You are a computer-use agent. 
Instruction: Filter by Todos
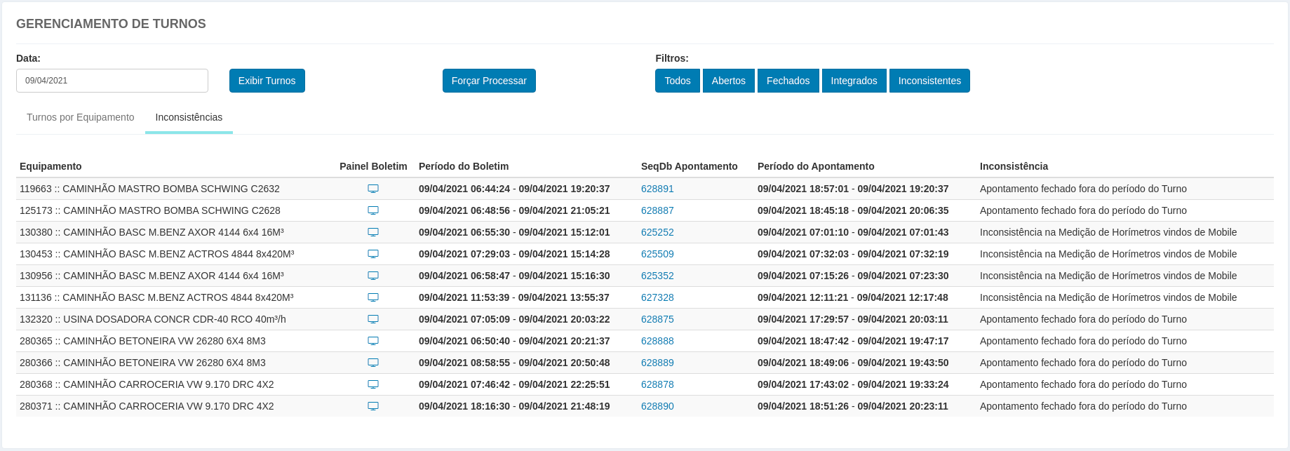coord(677,81)
